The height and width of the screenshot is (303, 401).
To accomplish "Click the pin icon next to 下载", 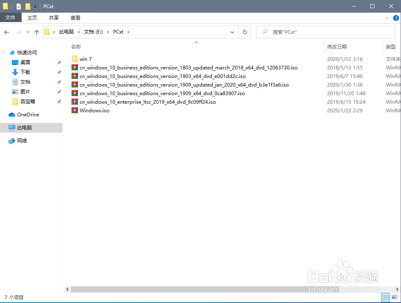I will pos(59,72).
